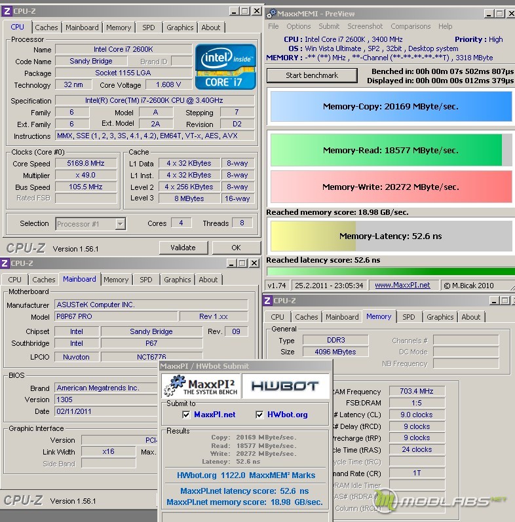Click the HWBOT logo in submit dialog
This screenshot has width=515, height=522.
click(x=285, y=386)
